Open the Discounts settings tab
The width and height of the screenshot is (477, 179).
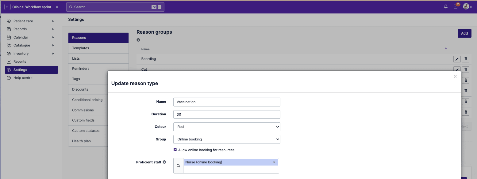pyautogui.click(x=88, y=89)
